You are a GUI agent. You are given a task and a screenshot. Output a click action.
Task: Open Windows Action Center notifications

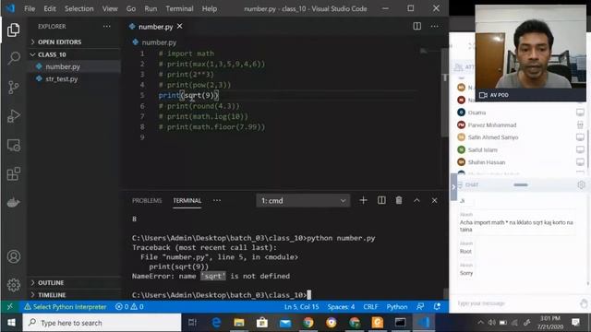pyautogui.click(x=575, y=323)
